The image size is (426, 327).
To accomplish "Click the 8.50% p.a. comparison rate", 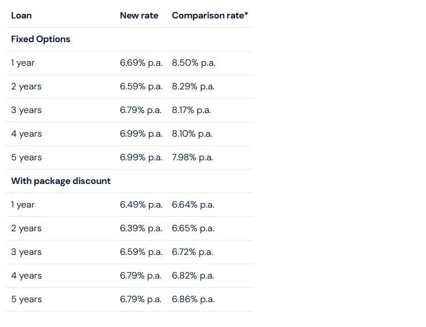I will pyautogui.click(x=194, y=63).
